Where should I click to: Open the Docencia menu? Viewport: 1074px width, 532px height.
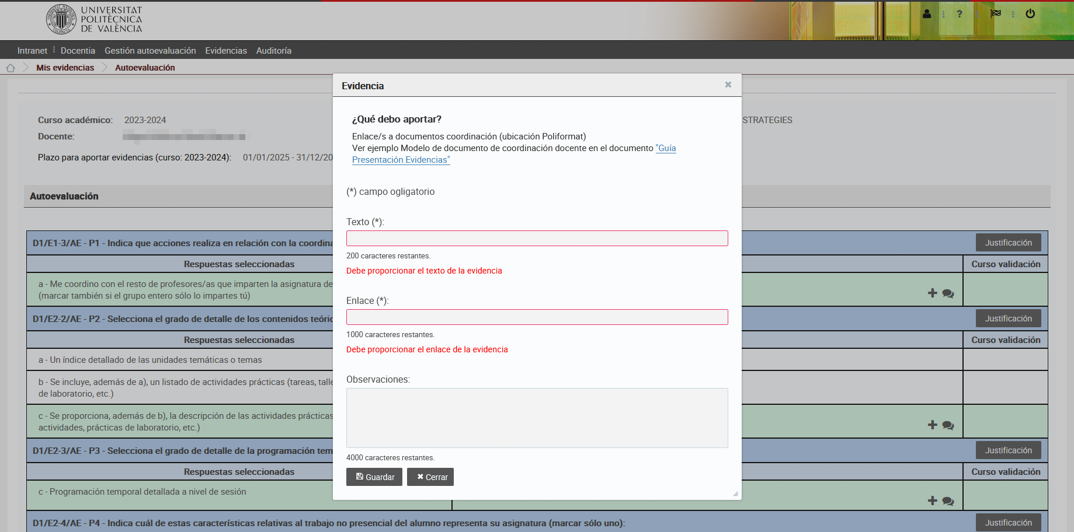tap(78, 51)
